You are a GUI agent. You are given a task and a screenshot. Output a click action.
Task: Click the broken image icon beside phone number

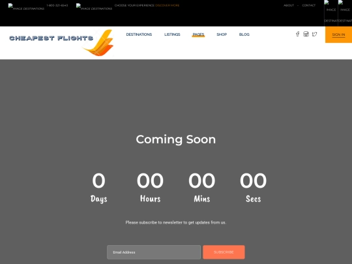tap(26, 7)
